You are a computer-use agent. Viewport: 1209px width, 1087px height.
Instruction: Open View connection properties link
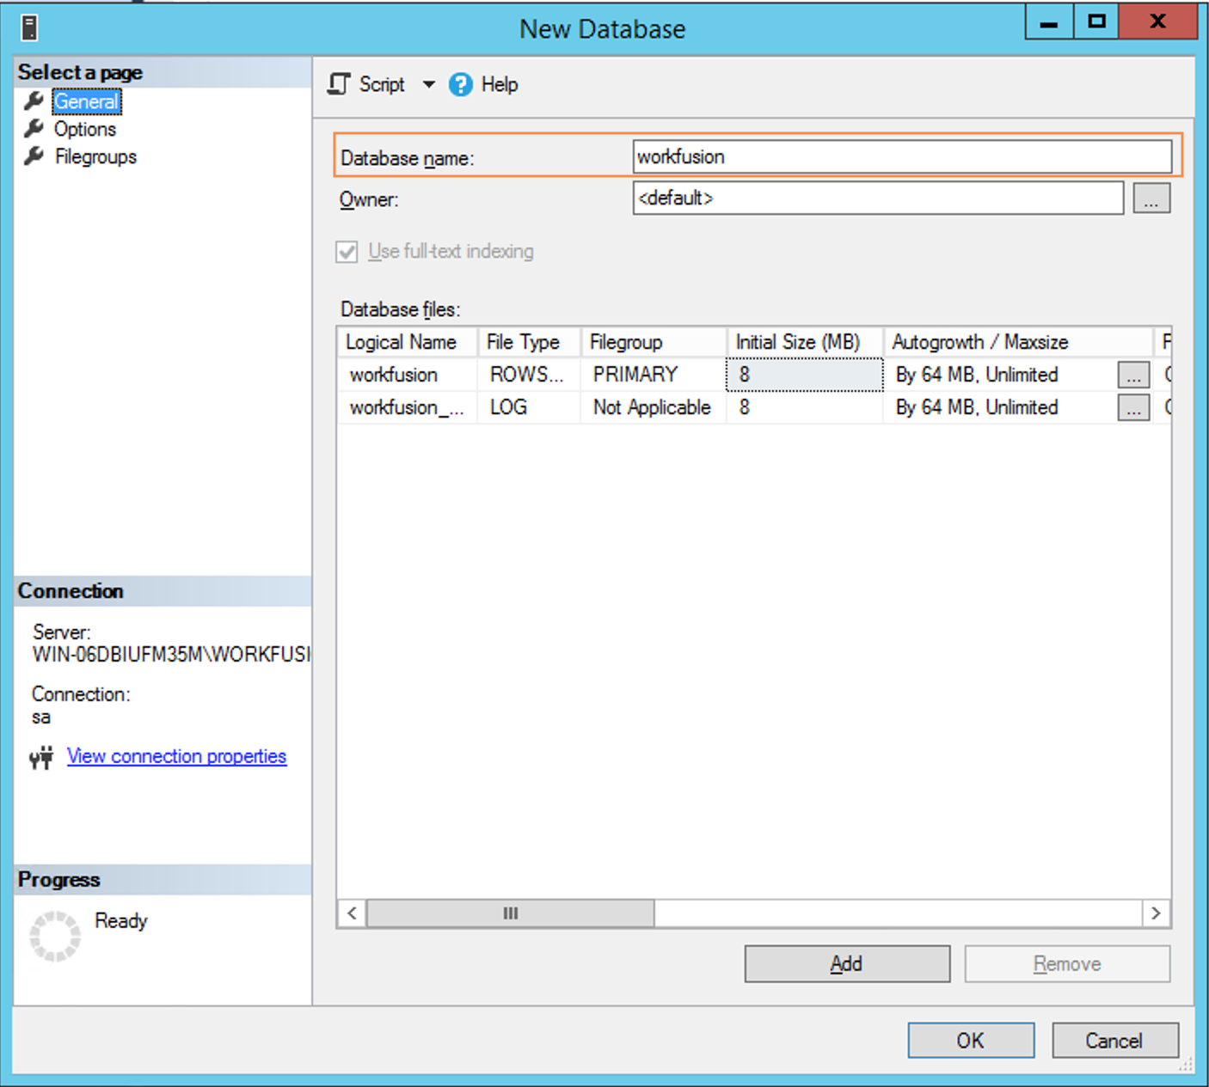pyautogui.click(x=176, y=756)
